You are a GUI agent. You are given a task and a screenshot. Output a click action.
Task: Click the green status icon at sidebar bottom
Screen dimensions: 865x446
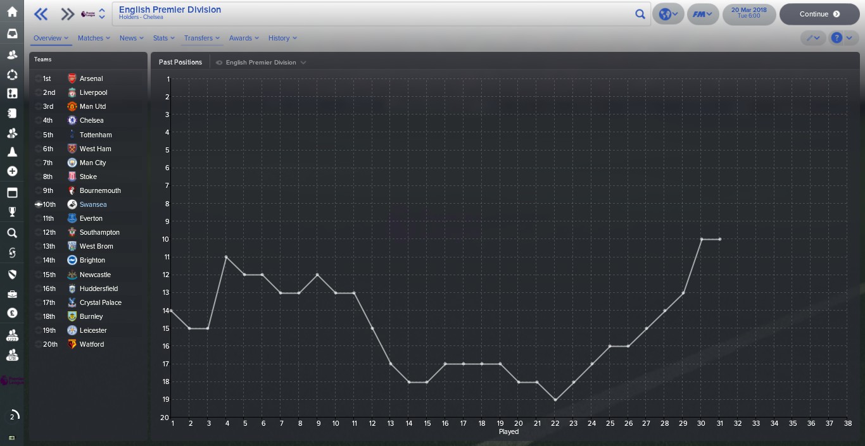coord(12,438)
